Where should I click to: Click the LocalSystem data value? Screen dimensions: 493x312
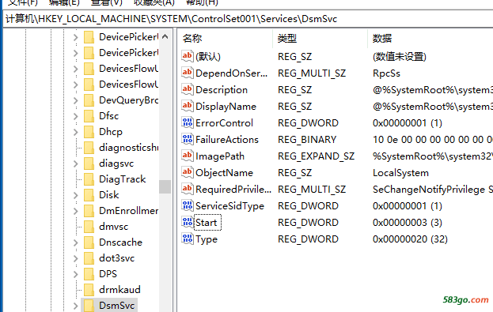(x=400, y=173)
